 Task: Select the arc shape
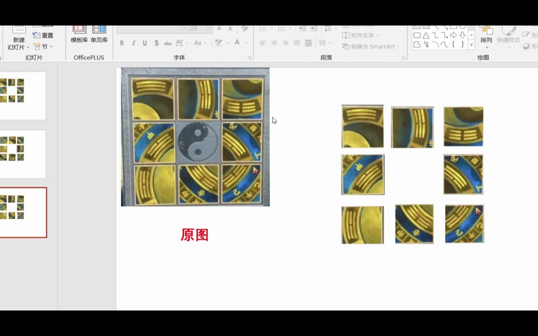(435, 44)
